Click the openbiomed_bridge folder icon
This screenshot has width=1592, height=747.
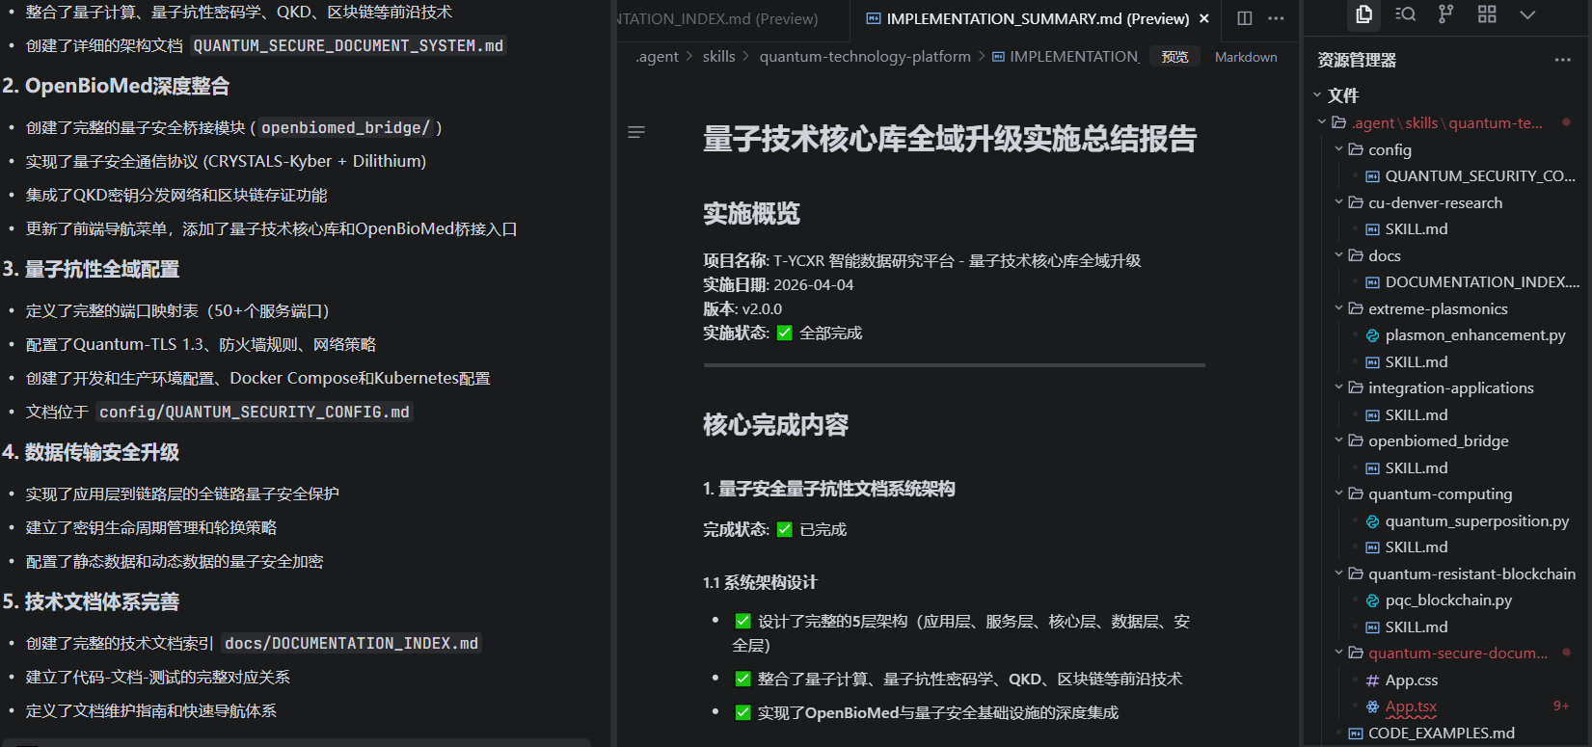click(1356, 440)
